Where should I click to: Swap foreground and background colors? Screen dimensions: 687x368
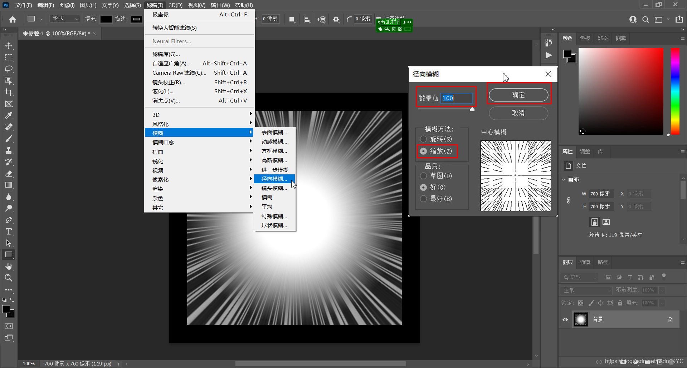click(12, 300)
